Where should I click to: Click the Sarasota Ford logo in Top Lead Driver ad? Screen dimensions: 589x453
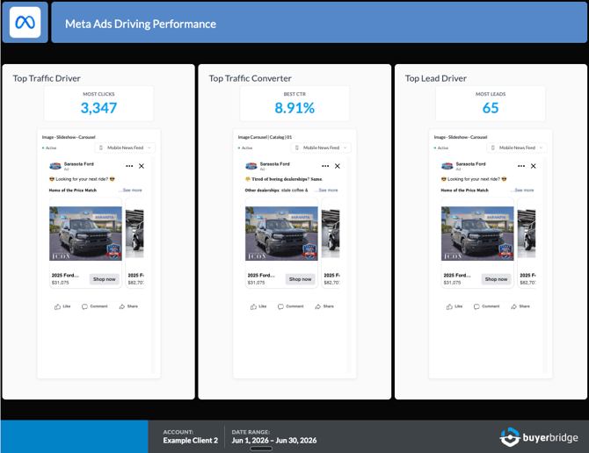click(447, 166)
